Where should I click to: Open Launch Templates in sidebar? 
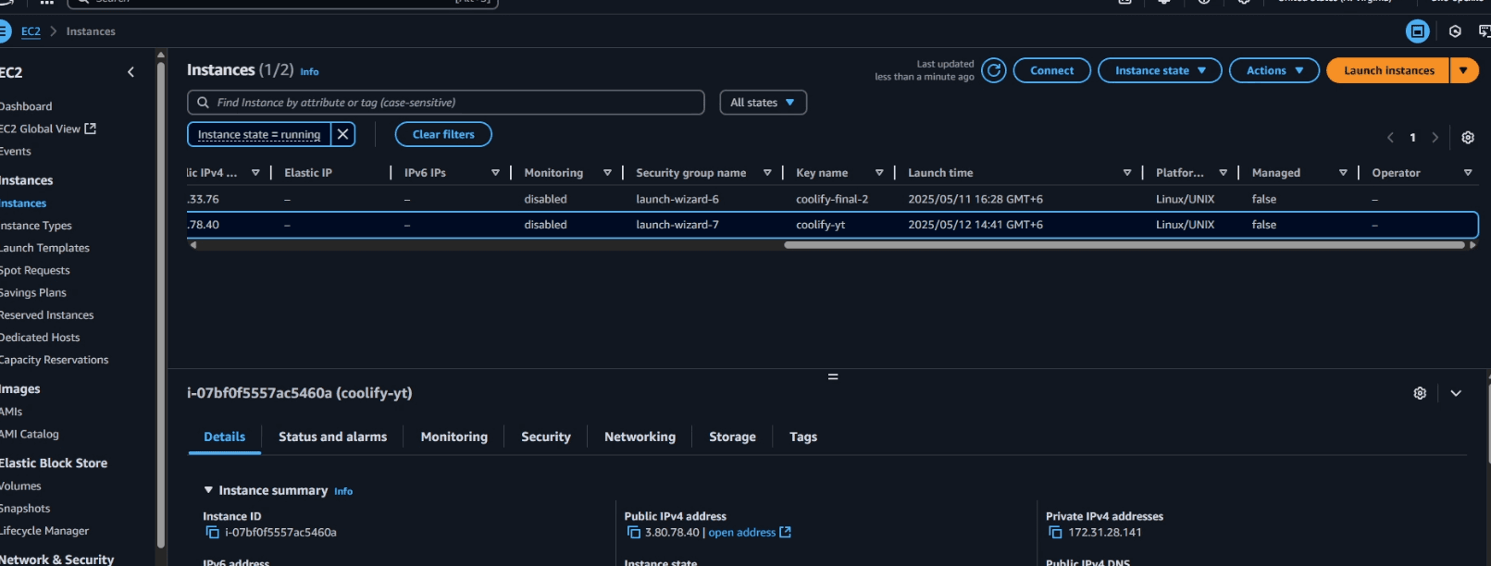coord(44,248)
